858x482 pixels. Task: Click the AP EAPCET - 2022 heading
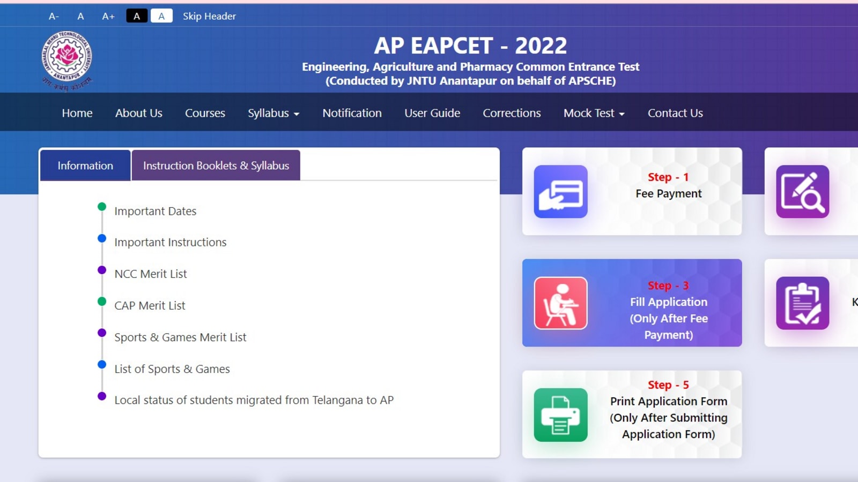470,46
